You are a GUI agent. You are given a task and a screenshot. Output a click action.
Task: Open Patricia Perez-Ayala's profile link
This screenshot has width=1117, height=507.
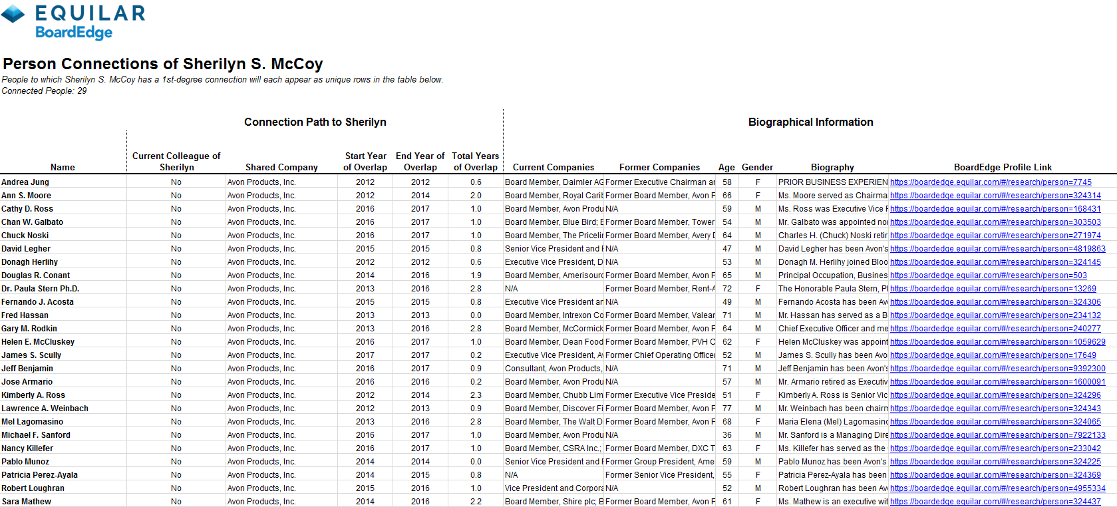[x=995, y=475]
